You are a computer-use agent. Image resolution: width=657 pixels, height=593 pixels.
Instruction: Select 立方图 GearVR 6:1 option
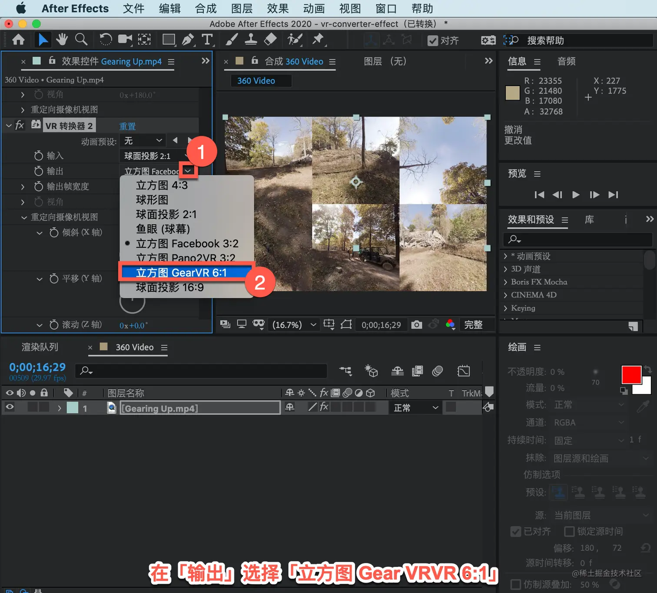(x=186, y=273)
